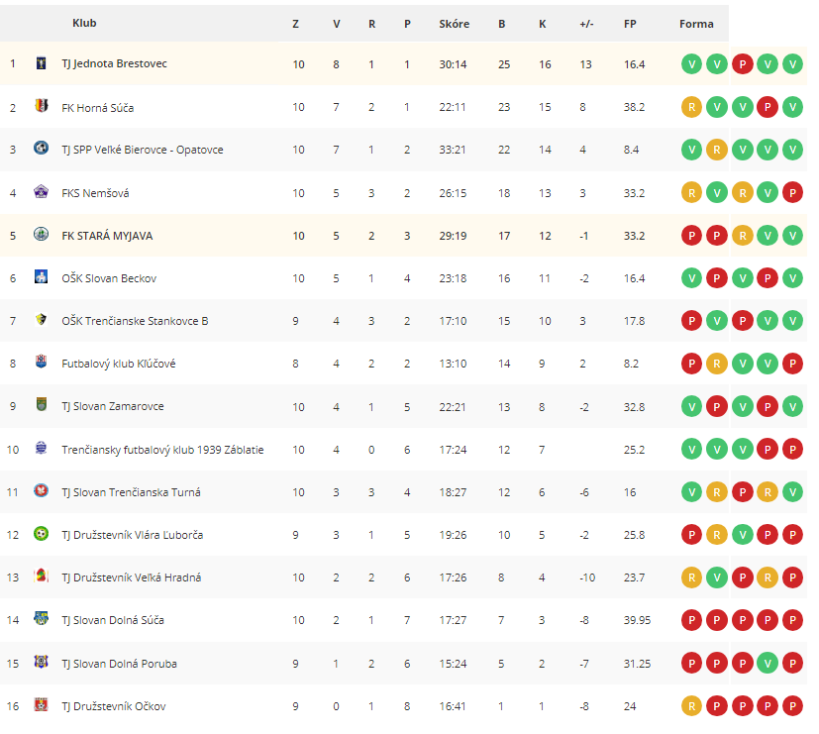Screen dimensions: 819x734
Task: Click the Forma column header
Action: click(x=696, y=24)
